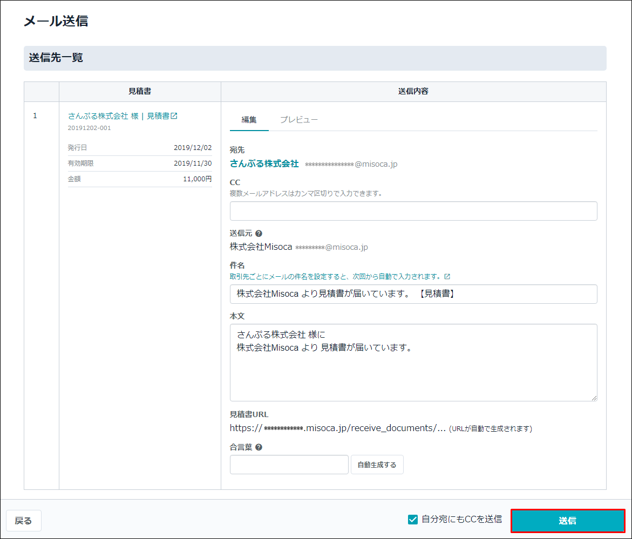Viewport: 632px width, 539px height.
Task: Click the 自分宛にもCCを送信 label text
Action: (462, 519)
